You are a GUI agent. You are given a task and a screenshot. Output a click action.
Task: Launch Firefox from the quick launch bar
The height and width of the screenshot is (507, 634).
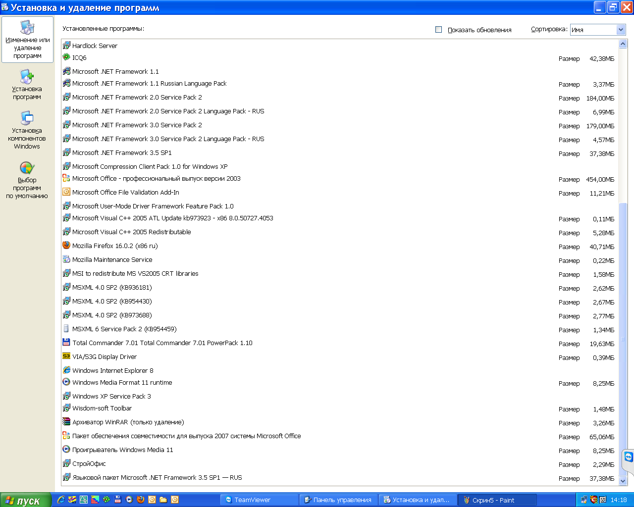tap(141, 500)
